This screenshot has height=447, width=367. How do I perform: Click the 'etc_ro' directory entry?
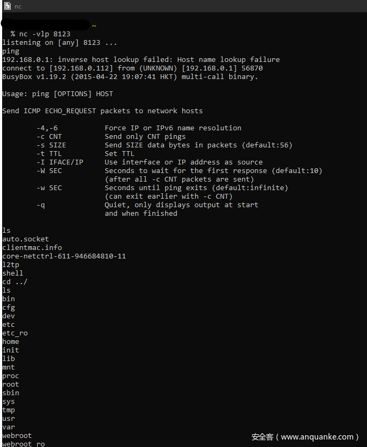pos(14,333)
